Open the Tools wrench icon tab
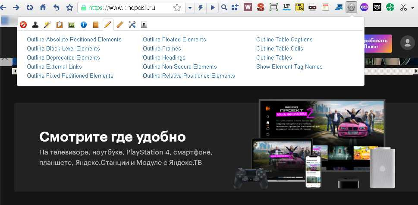 click(x=132, y=25)
